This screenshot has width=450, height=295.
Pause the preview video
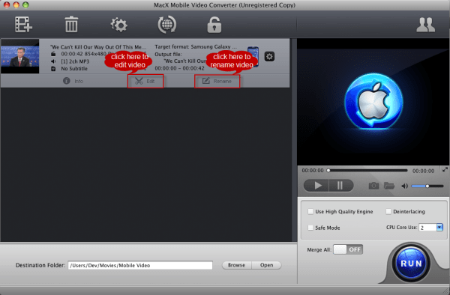pyautogui.click(x=341, y=186)
